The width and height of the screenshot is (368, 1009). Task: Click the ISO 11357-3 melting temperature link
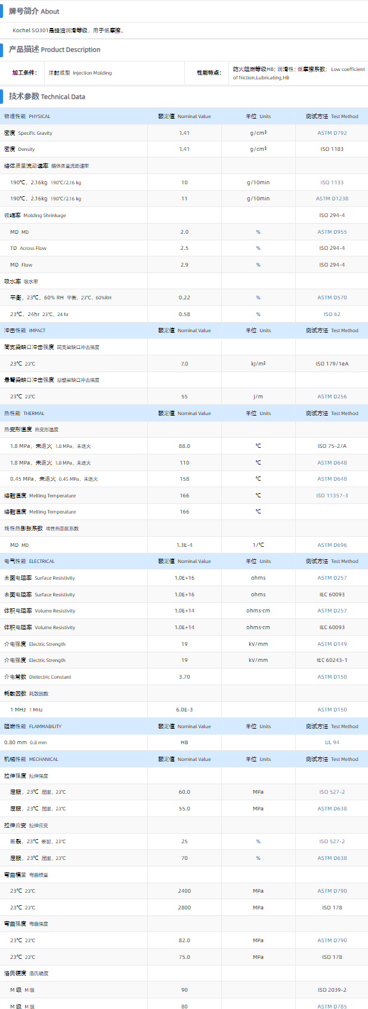tap(332, 496)
